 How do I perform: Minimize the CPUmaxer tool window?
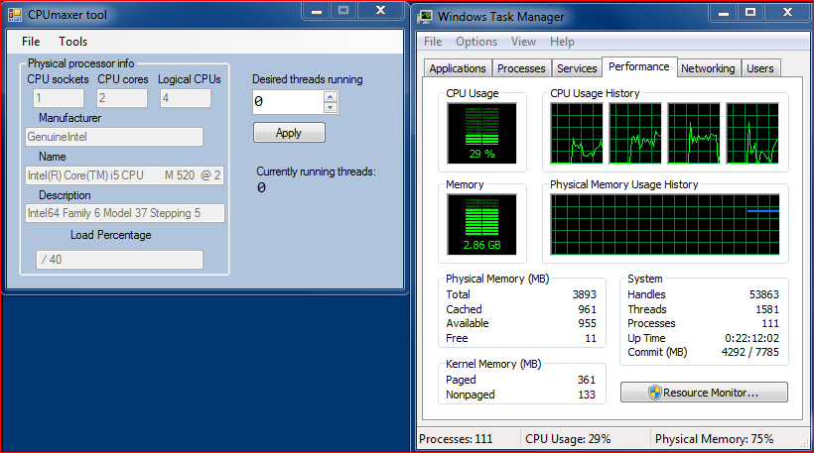tap(316, 11)
